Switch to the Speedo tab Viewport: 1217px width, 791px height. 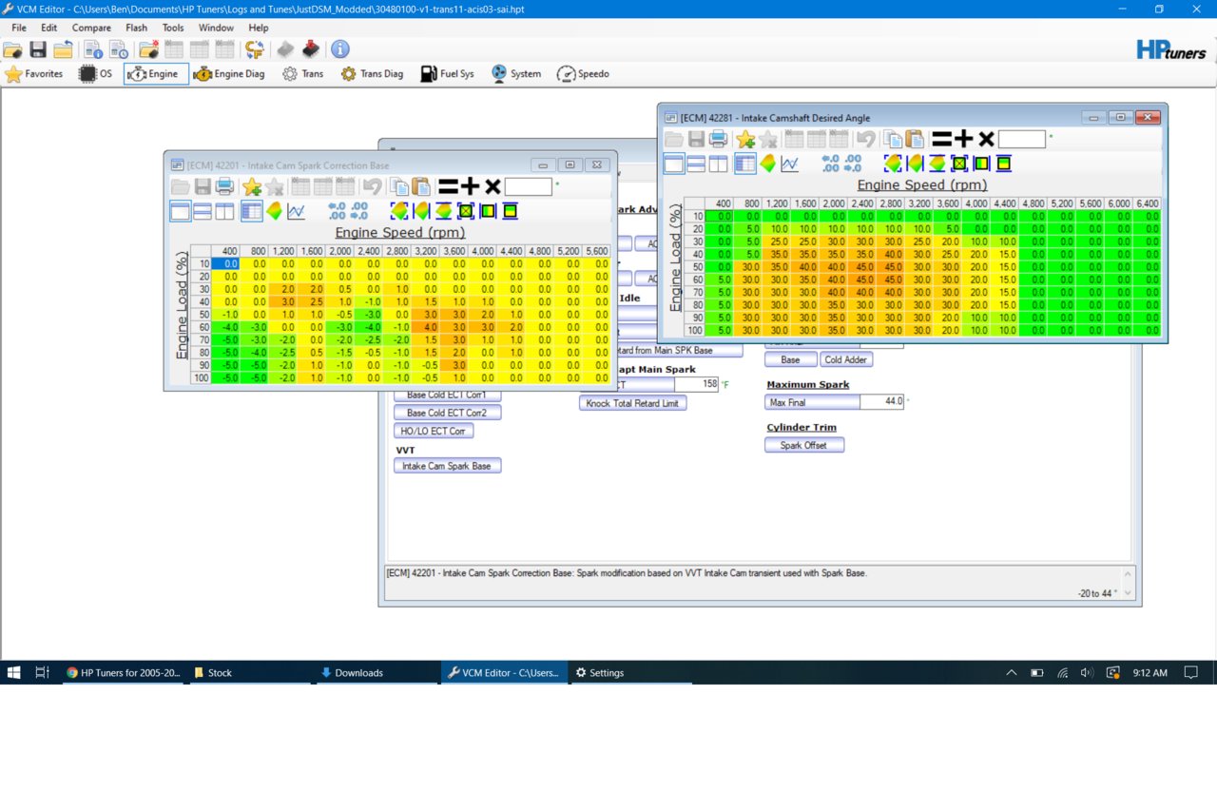point(583,73)
